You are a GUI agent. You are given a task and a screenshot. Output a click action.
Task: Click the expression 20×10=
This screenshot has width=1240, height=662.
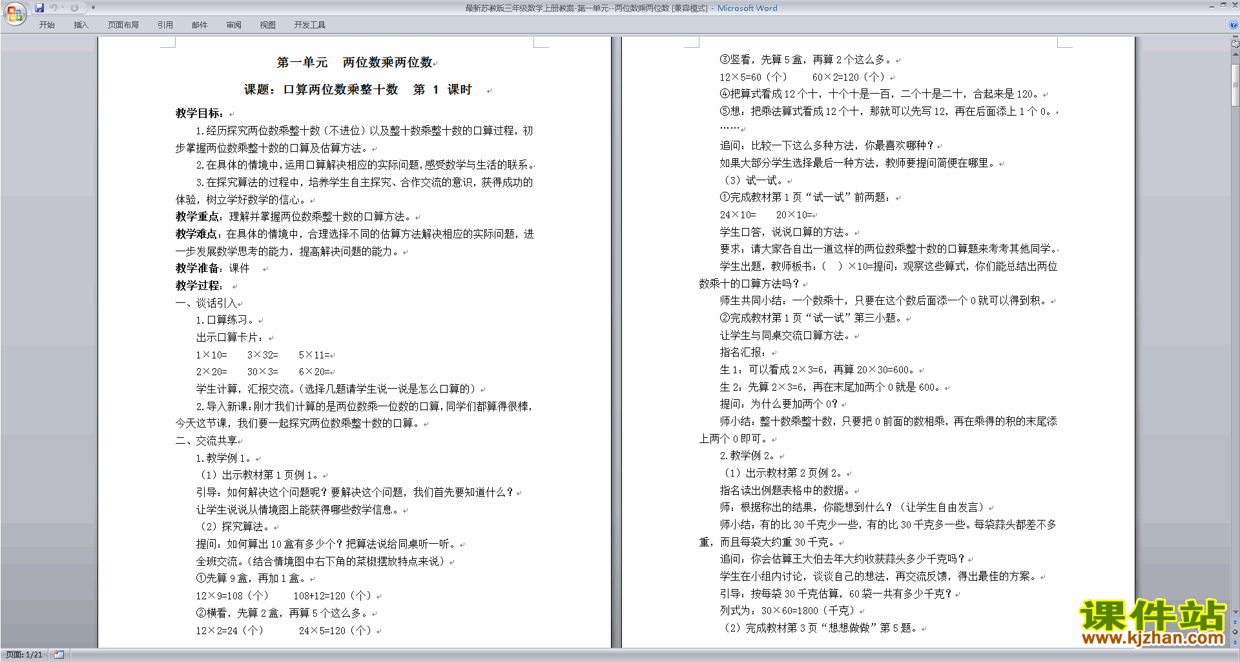click(794, 214)
